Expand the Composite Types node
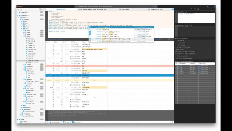232x131 pixels. click(23, 94)
